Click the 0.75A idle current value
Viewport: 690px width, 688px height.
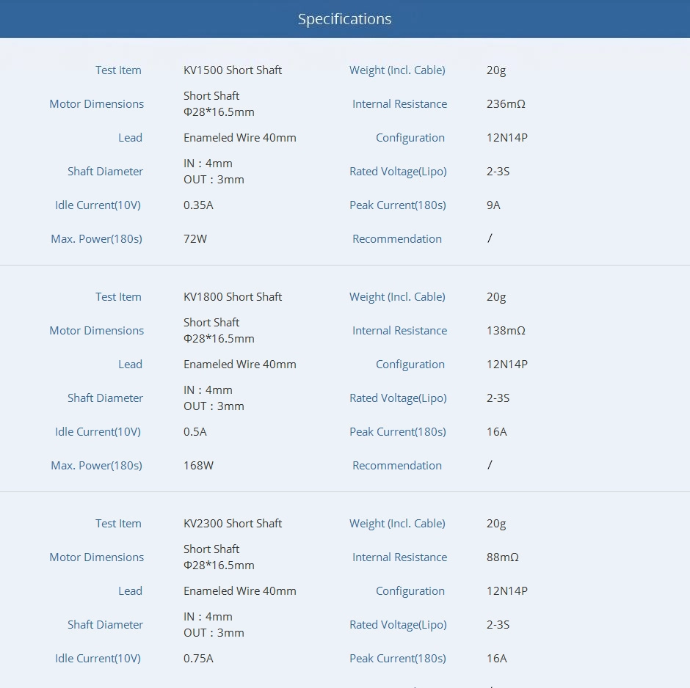198,659
